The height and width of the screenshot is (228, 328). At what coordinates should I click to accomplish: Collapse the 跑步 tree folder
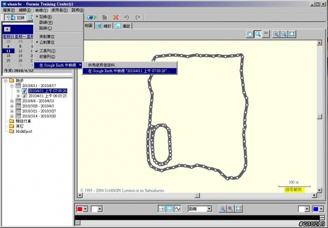[x=6, y=80]
